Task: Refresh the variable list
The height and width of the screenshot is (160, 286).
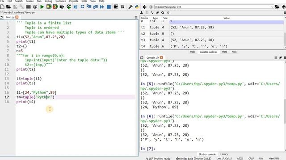Action: click(168, 13)
